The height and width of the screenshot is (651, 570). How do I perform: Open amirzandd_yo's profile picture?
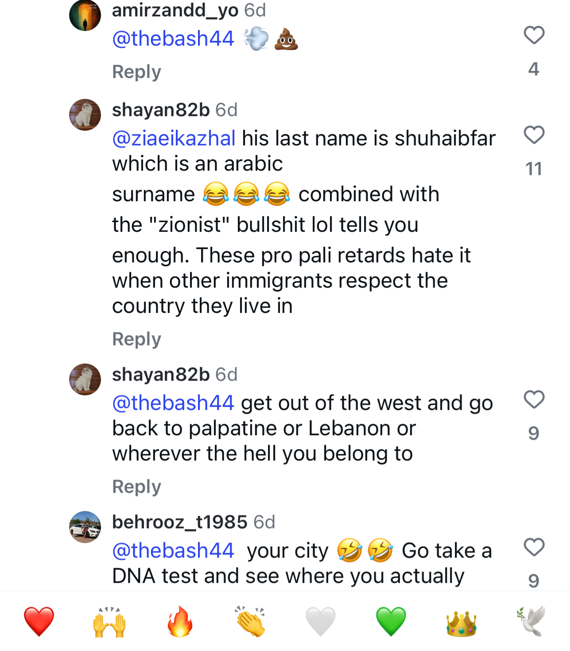click(x=85, y=16)
